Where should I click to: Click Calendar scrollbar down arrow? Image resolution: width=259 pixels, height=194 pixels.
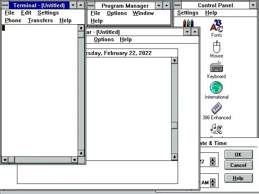174,157
